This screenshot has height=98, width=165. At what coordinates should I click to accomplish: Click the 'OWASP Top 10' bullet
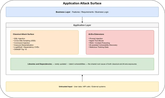20,49
